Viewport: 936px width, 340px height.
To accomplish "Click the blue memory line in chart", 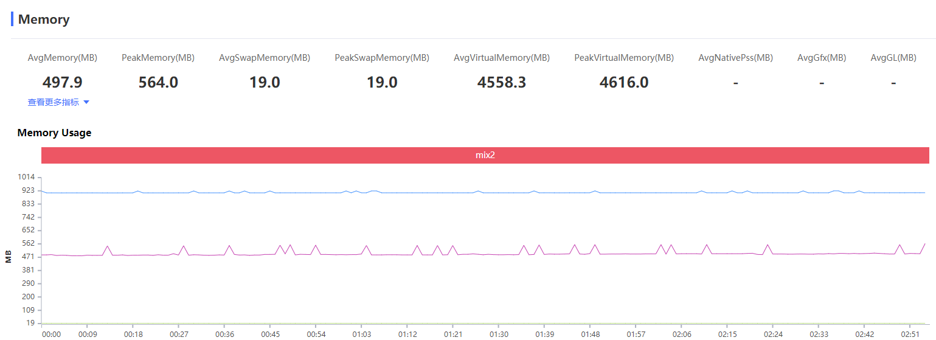I will (x=426, y=192).
